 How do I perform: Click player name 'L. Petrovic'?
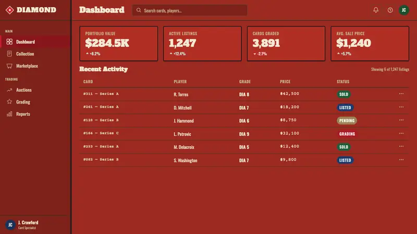(182, 134)
